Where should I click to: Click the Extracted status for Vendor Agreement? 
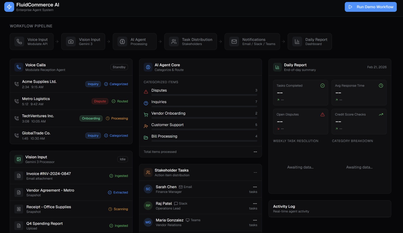[x=118, y=192]
